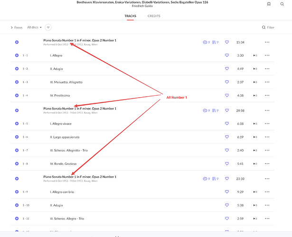
Task: Select track title IV. Rondo. Grazioso
Action: coord(63,164)
